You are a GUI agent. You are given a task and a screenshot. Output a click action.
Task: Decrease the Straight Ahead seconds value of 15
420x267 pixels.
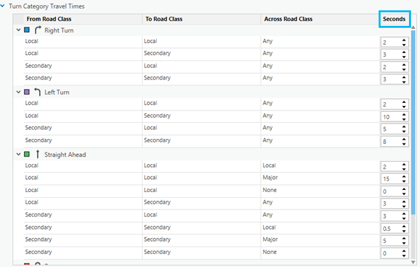tap(404, 180)
